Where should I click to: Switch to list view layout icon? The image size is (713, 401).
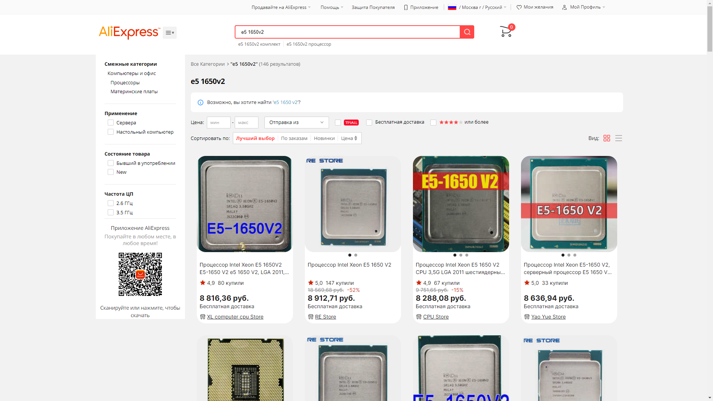pyautogui.click(x=619, y=138)
